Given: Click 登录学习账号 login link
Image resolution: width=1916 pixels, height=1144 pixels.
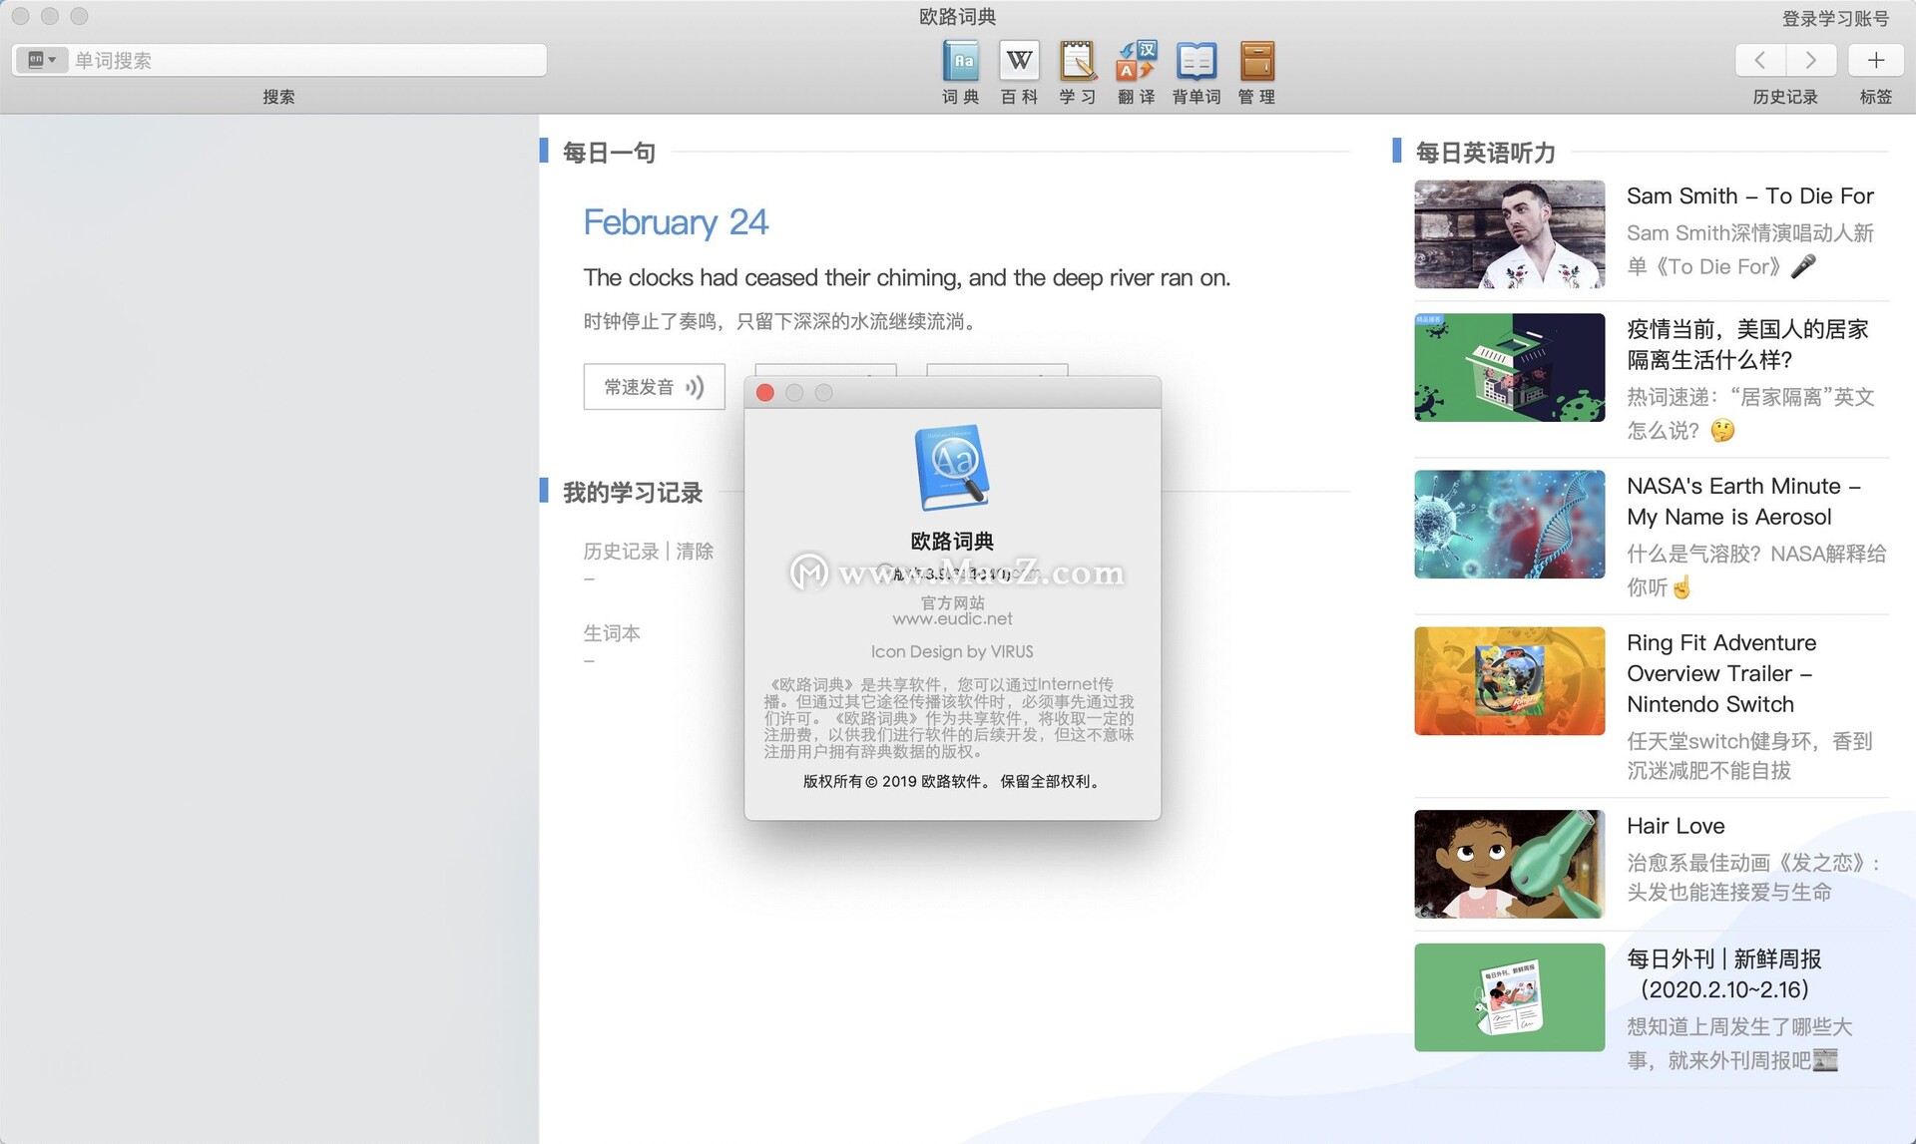Looking at the screenshot, I should coord(1835,18).
